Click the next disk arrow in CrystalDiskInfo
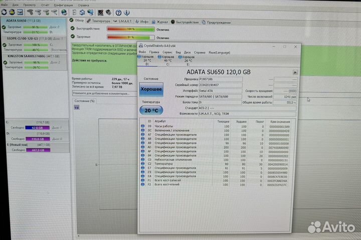Image resolution: width=361 pixels, height=240 pixels. [295, 72]
